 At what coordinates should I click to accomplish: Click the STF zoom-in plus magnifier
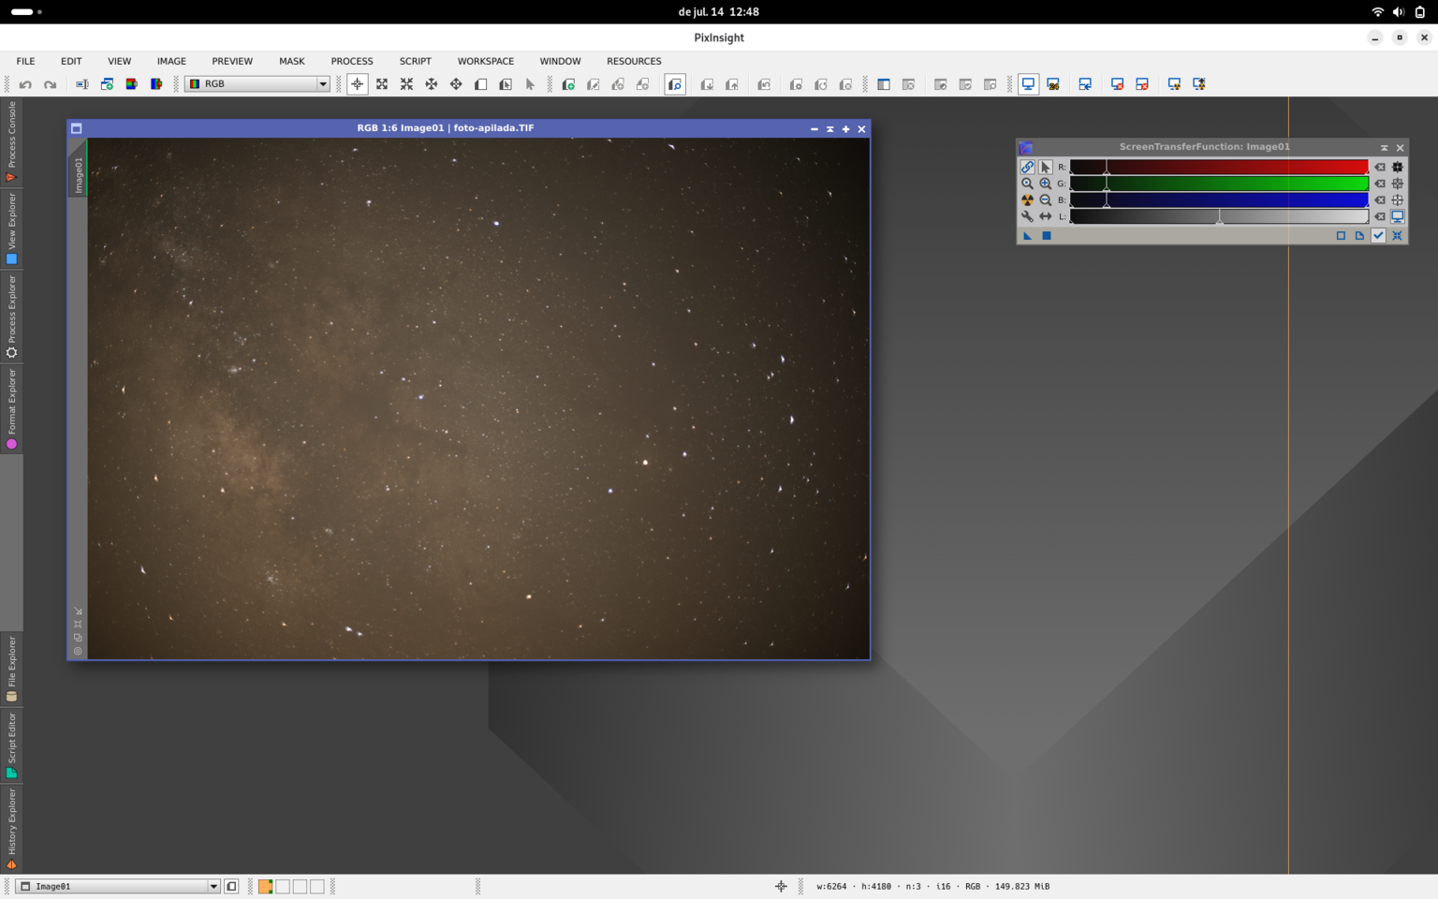tap(1045, 184)
